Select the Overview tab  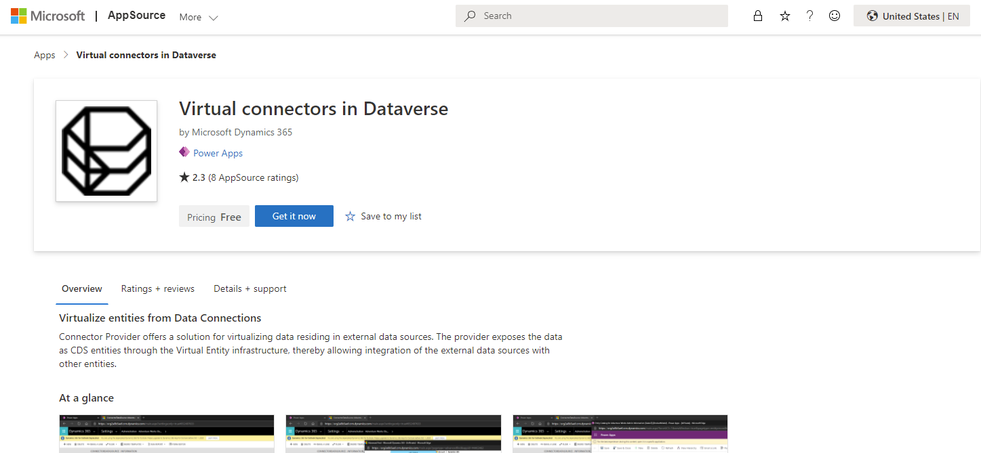[82, 288]
